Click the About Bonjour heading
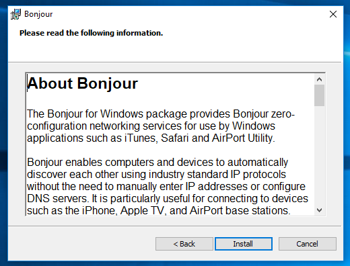Viewport: 350px width, 266px height. (82, 83)
